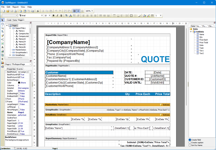216x150 pixels.
Task: Open the style combo box
Action: (x=10, y=16)
